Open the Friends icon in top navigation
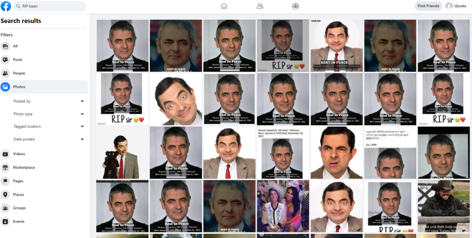Viewport: 472px width, 238px height. (260, 6)
